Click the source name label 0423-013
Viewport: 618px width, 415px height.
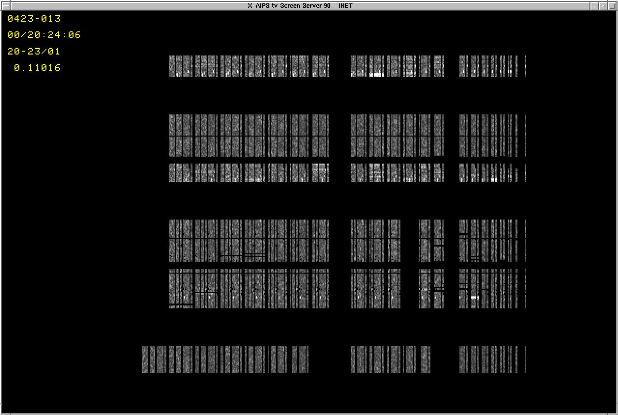[x=34, y=19]
